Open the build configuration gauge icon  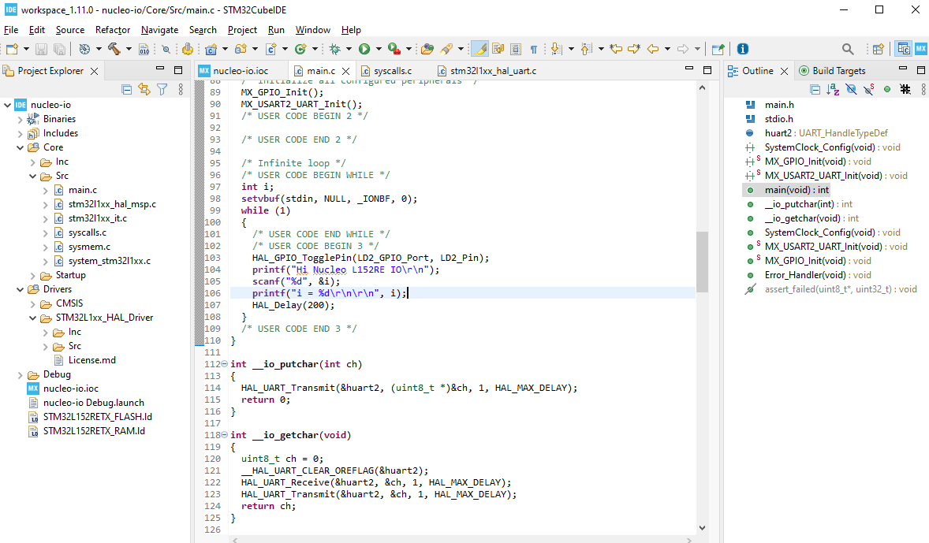pyautogui.click(x=84, y=49)
